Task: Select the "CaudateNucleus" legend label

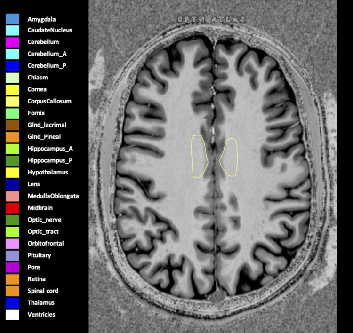Action: point(50,30)
